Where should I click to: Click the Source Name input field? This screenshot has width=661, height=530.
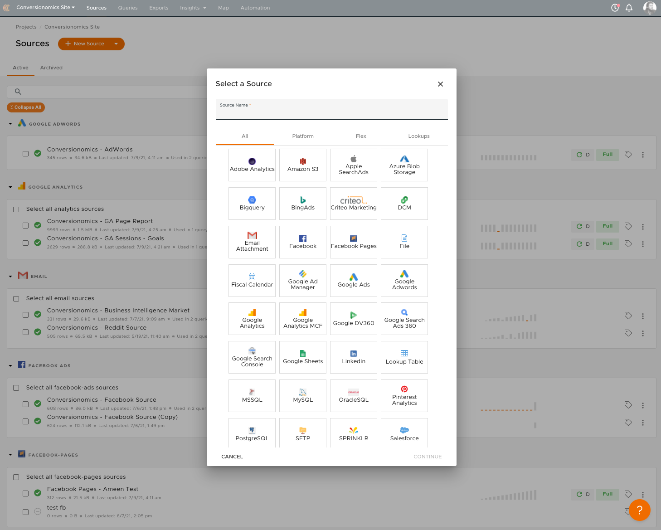click(x=331, y=112)
